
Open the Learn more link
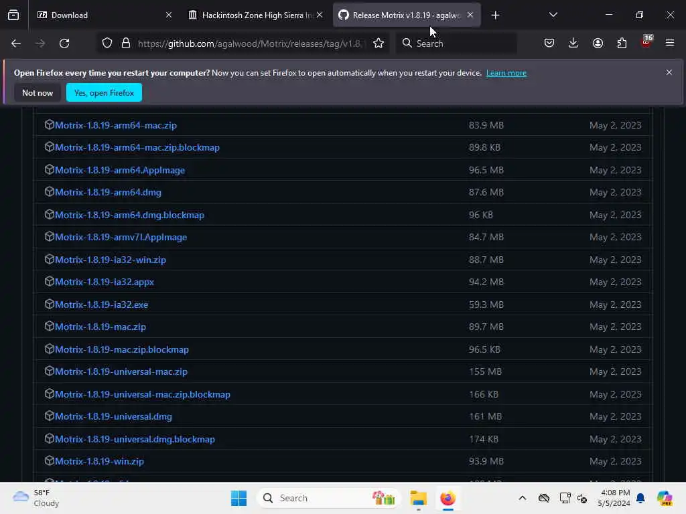pos(506,73)
